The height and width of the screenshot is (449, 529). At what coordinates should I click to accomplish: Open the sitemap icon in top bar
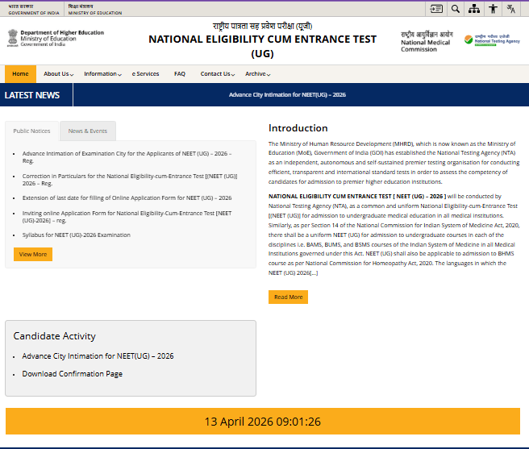click(474, 9)
